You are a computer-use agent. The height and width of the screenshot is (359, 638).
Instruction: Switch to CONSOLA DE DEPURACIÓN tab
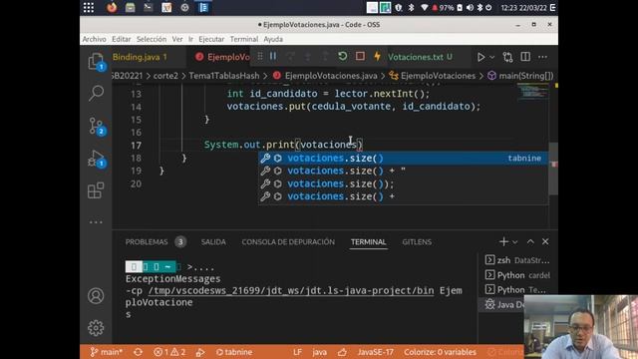click(x=288, y=242)
